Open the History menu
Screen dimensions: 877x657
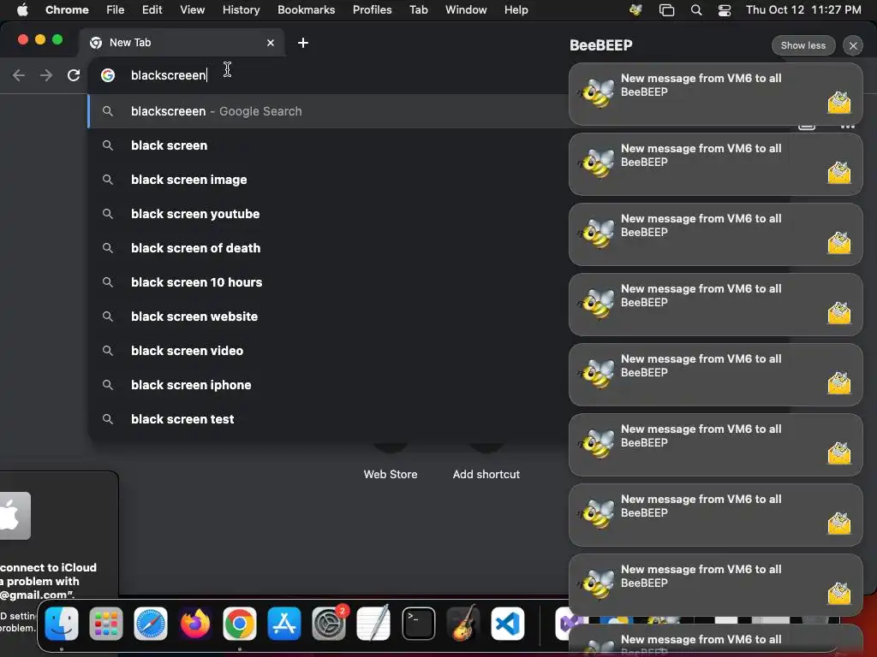tap(241, 9)
